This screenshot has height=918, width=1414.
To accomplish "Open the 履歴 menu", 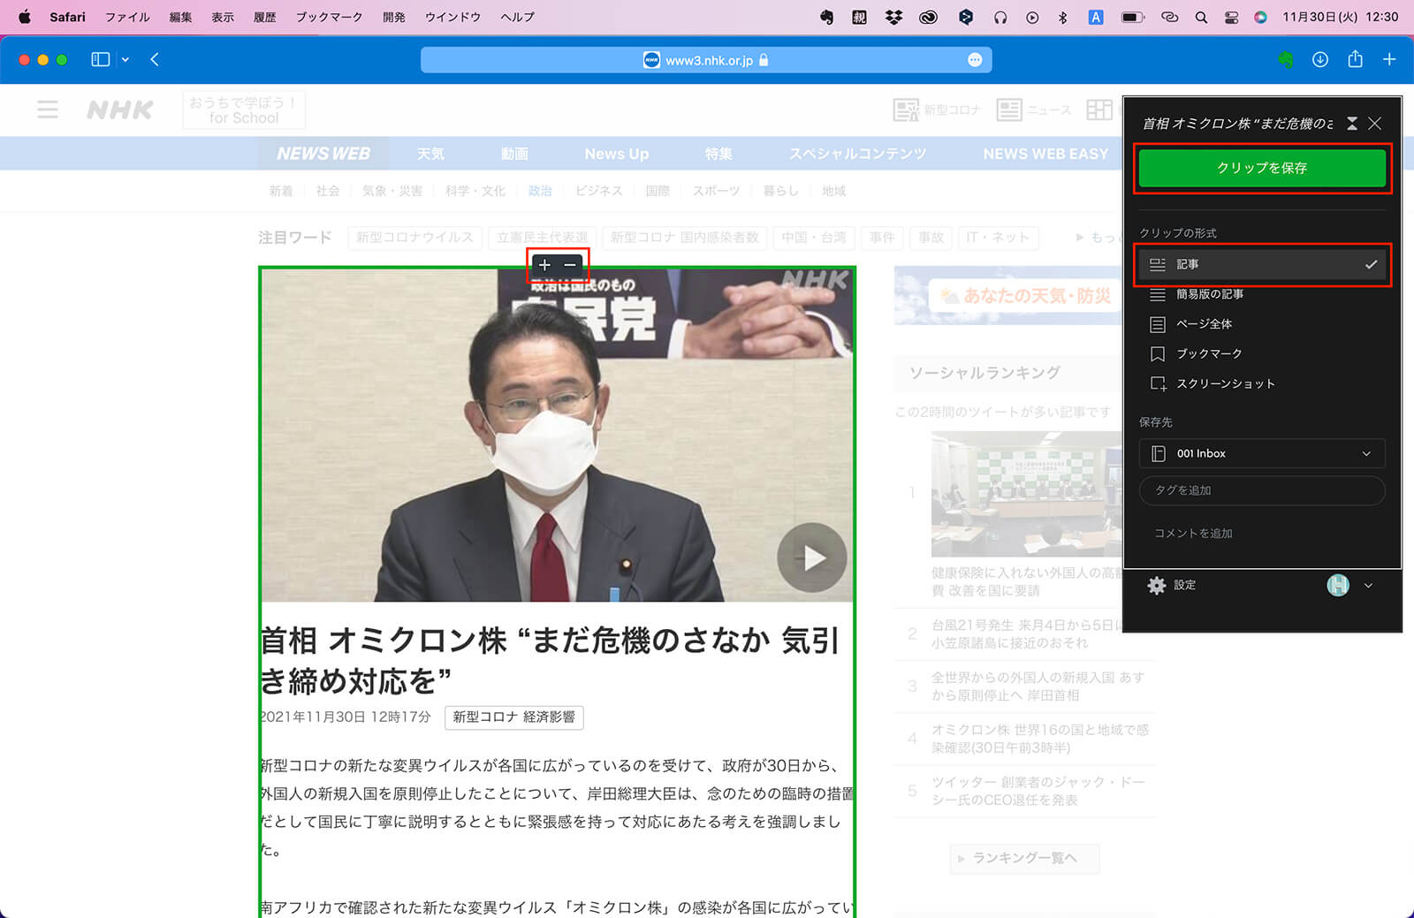I will pyautogui.click(x=264, y=17).
